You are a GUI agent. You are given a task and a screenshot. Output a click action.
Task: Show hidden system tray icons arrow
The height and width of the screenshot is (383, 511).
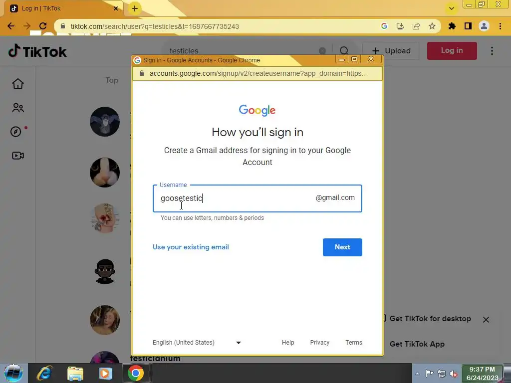pyautogui.click(x=417, y=374)
